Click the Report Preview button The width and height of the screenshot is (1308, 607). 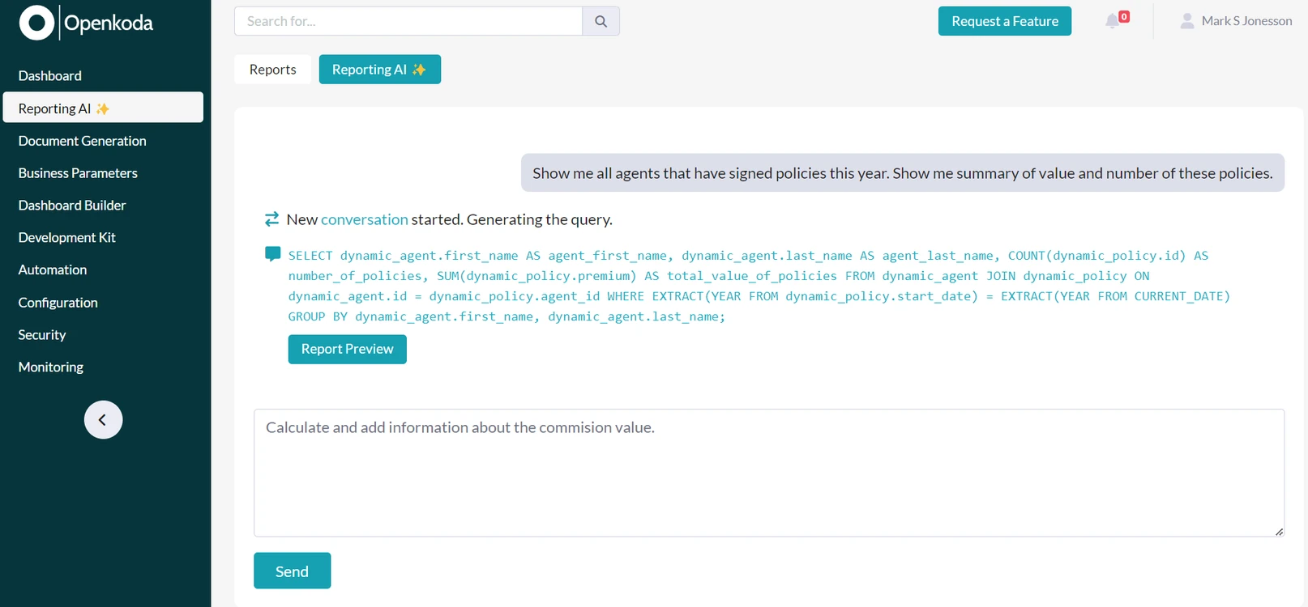[347, 349]
